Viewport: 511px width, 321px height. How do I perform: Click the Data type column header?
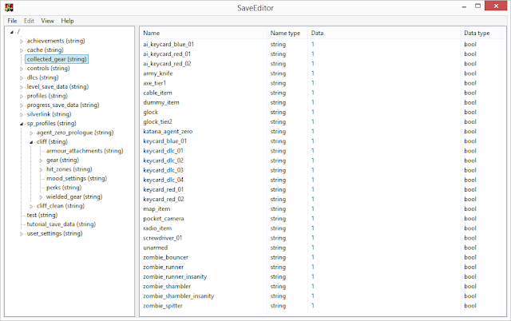click(x=477, y=33)
